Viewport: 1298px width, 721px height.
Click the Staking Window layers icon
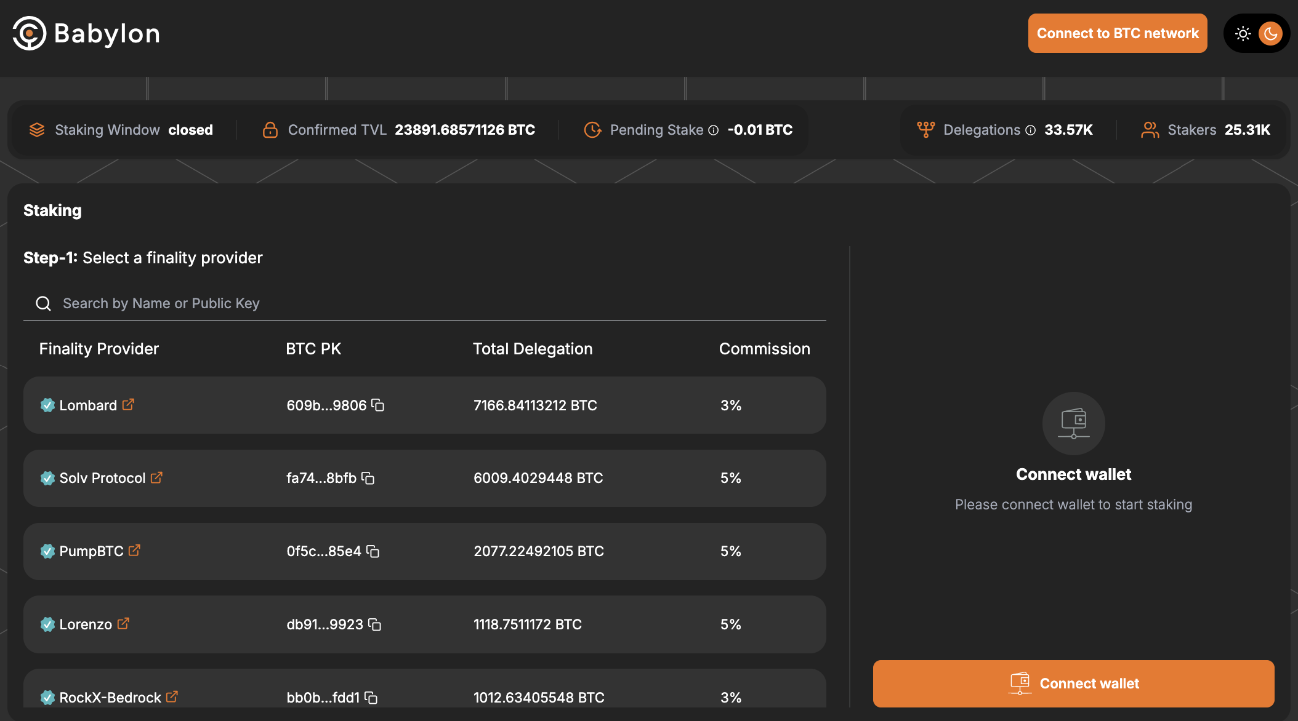[37, 130]
